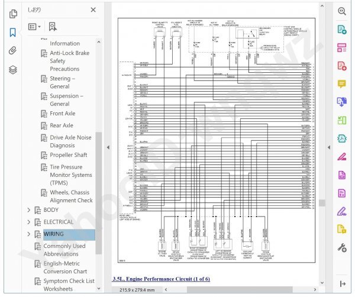The width and height of the screenshot is (355, 297).
Task: Click the page size 215.9 x 279.4 mm label
Action: 137,290
